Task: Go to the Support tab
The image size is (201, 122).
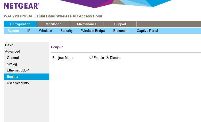Action: pos(120,24)
